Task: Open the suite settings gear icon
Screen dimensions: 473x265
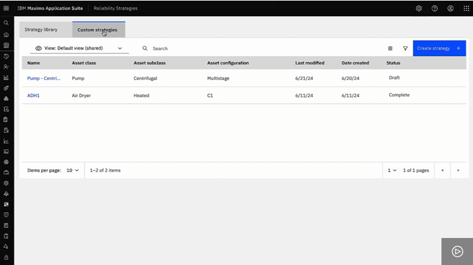Action: coord(419,8)
